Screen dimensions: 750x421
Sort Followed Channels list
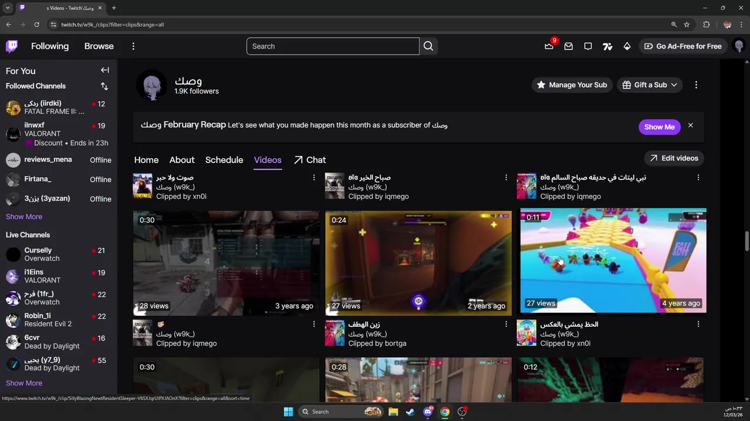[x=104, y=86]
